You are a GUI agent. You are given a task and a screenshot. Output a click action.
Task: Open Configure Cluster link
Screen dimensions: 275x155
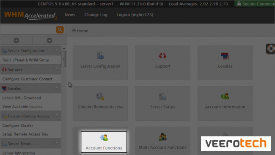[x=18, y=125]
